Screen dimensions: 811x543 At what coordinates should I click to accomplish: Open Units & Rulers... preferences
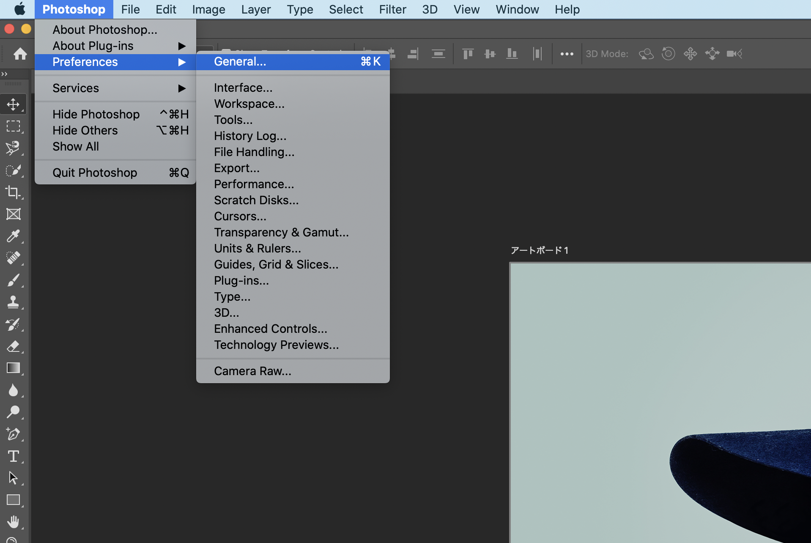pyautogui.click(x=293, y=248)
